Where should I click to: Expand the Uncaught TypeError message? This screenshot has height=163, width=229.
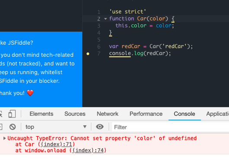point(4,138)
